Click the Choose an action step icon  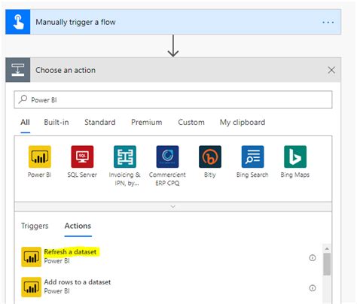pos(18,70)
